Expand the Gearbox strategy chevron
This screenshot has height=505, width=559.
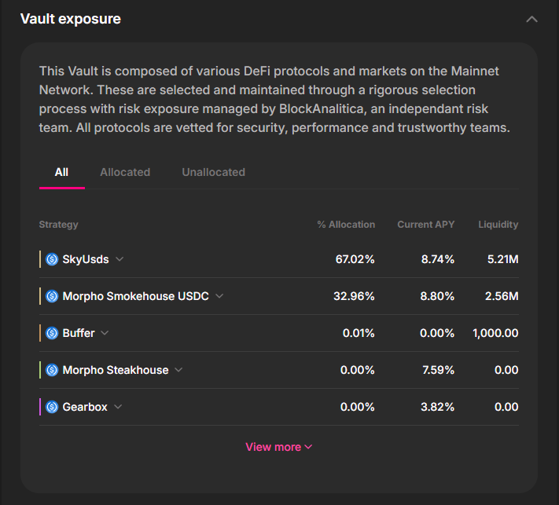118,407
